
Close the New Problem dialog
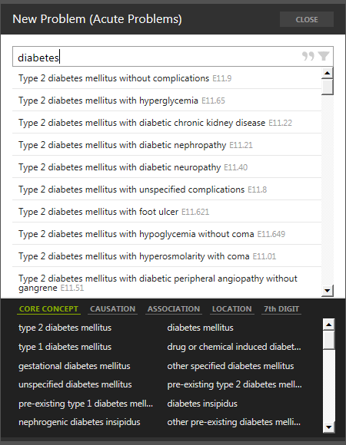[x=307, y=19]
